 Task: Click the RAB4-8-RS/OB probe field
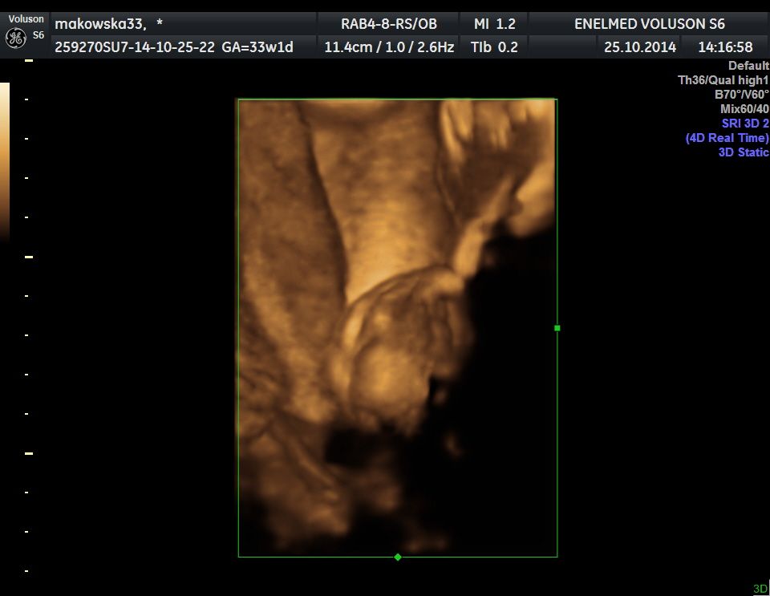[x=389, y=24]
